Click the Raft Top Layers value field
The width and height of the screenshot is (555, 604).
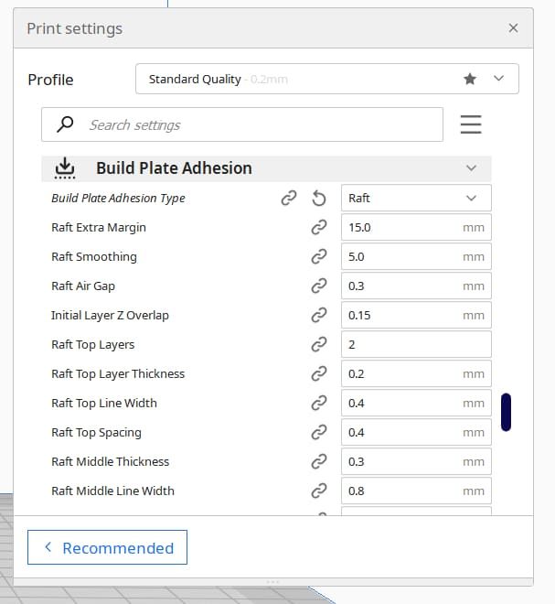coord(416,344)
